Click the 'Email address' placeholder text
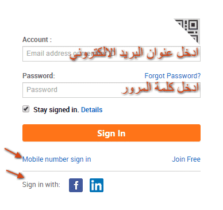This screenshot has height=210, width=223. (49, 54)
